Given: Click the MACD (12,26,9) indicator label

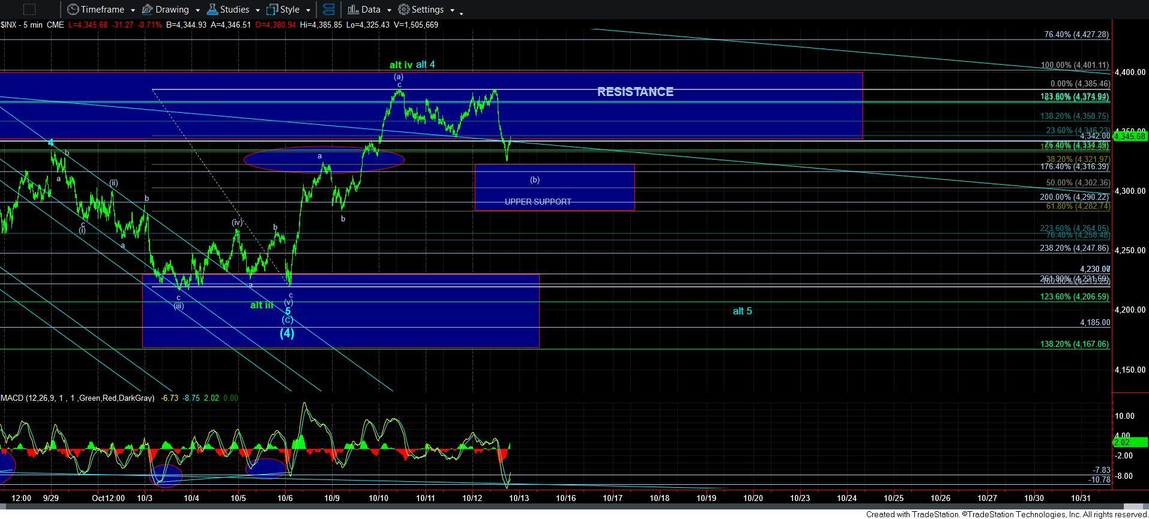Looking at the screenshot, I should pos(77,398).
